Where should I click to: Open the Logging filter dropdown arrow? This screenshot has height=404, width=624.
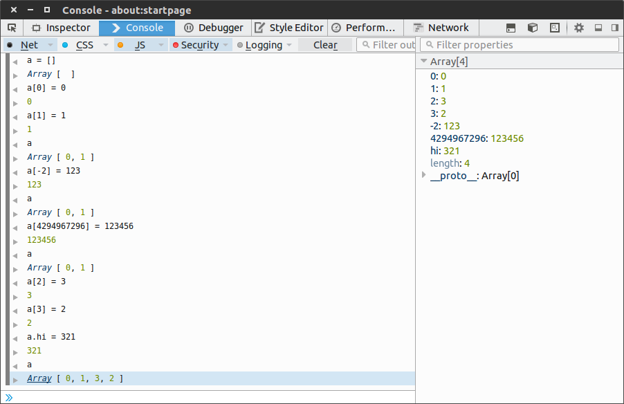(x=290, y=45)
